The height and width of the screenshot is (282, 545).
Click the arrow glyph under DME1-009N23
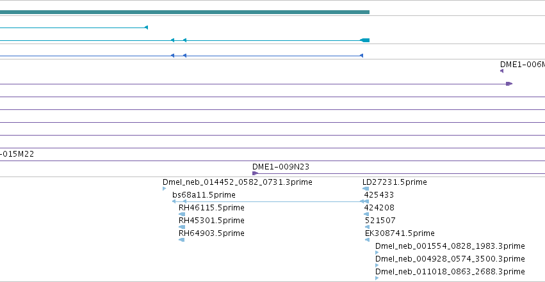255,173
